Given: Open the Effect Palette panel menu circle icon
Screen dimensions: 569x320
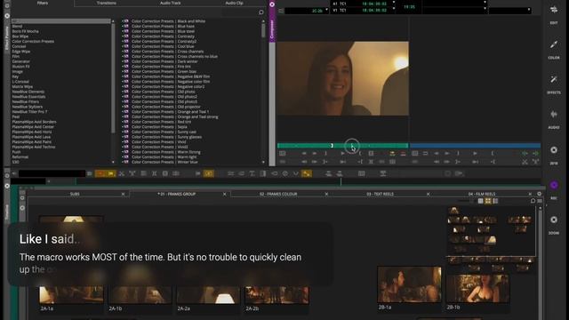Looking at the screenshot, I should click(7, 16).
